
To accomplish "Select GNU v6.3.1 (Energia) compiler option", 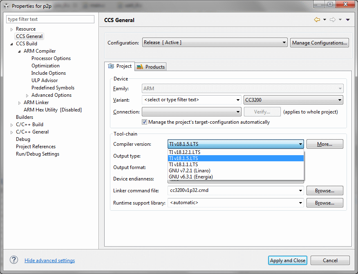I will [x=236, y=177].
